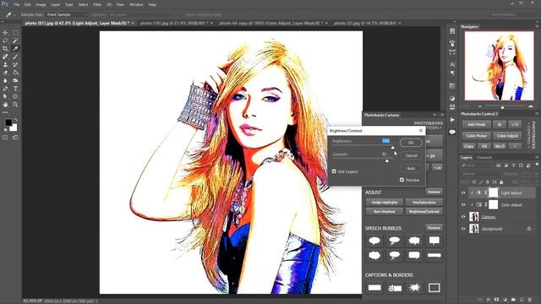Open the Sample Size dropdown
This screenshot has width=541, height=304.
[67, 14]
